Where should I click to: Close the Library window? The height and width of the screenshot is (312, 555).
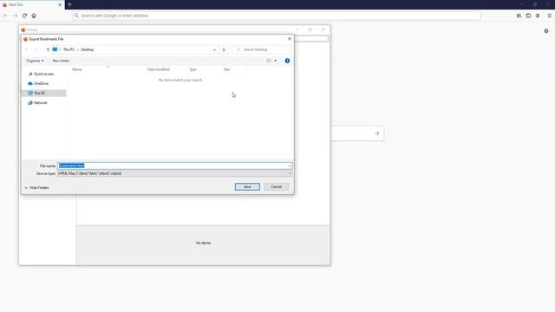tap(323, 29)
